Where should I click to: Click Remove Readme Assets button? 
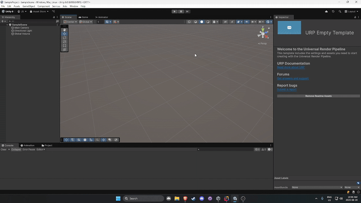point(319,96)
